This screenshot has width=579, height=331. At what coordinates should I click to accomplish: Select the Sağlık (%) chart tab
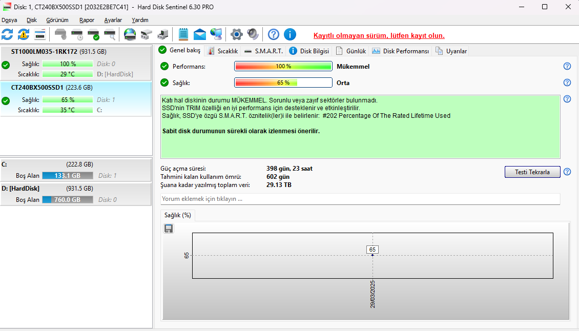click(x=178, y=215)
